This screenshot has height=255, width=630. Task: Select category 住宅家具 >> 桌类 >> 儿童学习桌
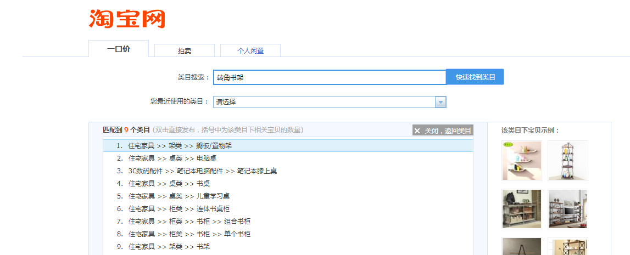pos(179,196)
